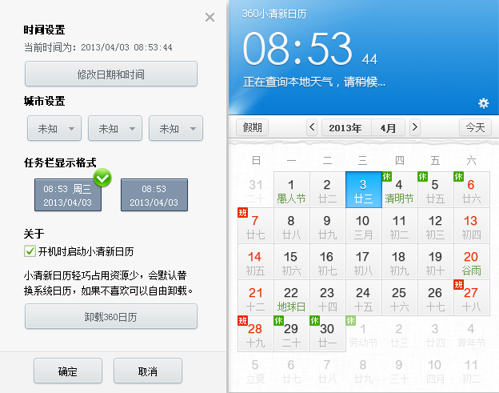The image size is (499, 393).
Task: Go to previous month arrow
Action: pyautogui.click(x=312, y=127)
